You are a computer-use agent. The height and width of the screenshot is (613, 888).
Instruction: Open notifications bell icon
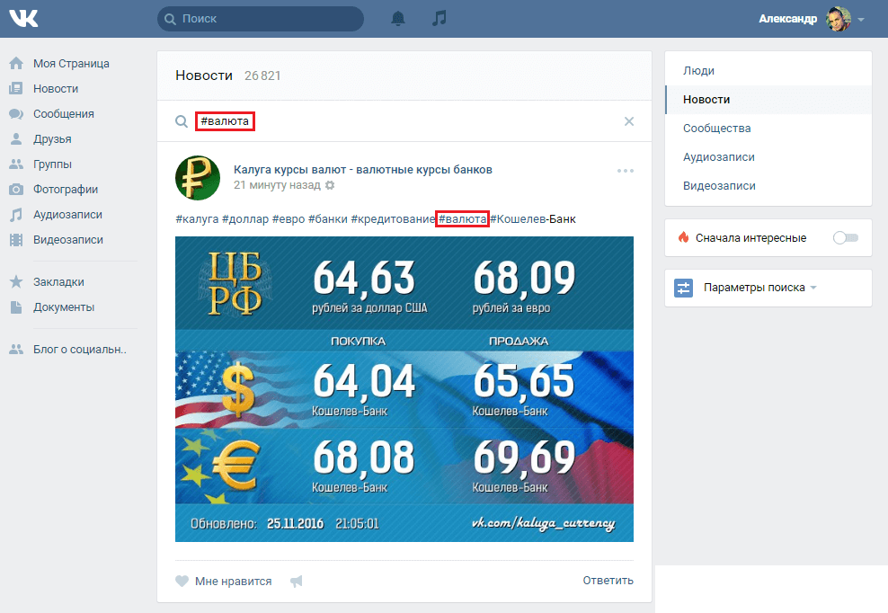point(398,19)
